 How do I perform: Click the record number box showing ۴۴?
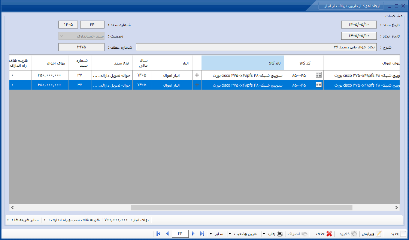pyautogui.click(x=180, y=234)
